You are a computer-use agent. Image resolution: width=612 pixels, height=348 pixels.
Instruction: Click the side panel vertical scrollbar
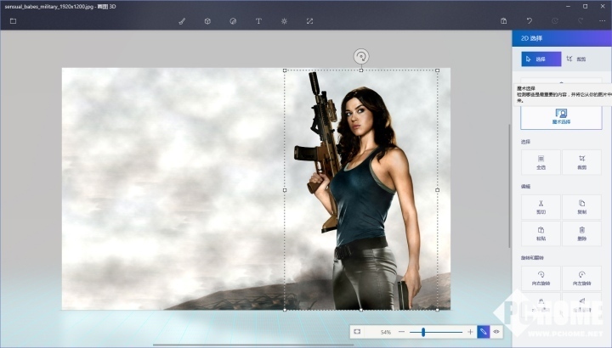(x=509, y=186)
